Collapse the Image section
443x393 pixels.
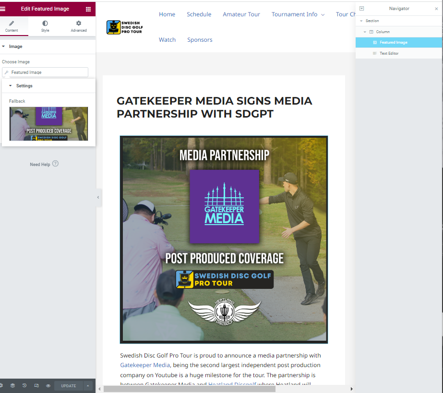(3, 47)
